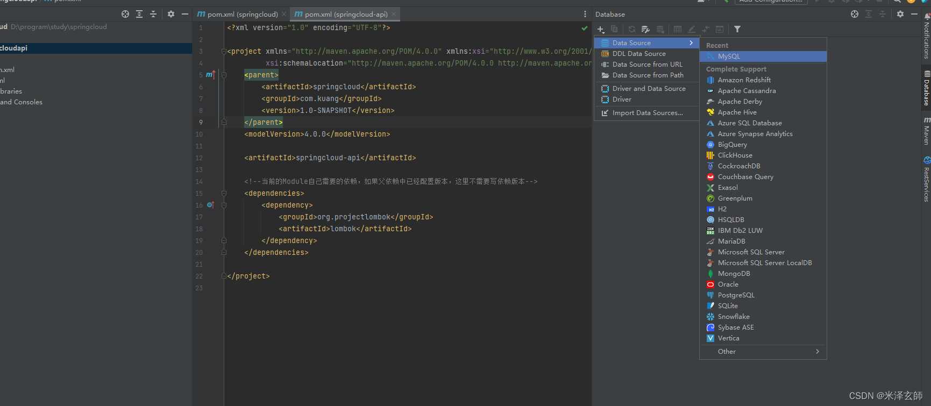Hide the Project panel with minus icon

point(185,14)
